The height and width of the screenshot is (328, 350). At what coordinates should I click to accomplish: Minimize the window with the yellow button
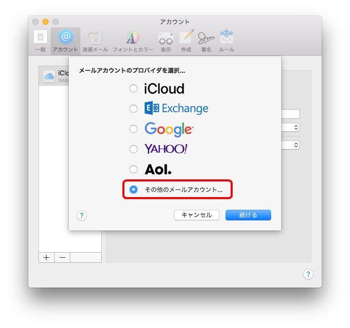click(46, 22)
